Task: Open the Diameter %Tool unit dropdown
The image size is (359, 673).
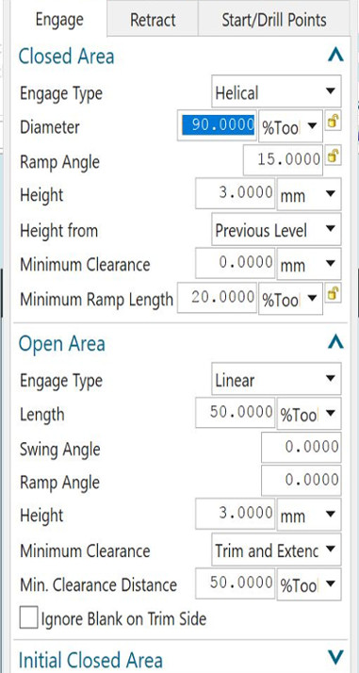Action: [290, 126]
